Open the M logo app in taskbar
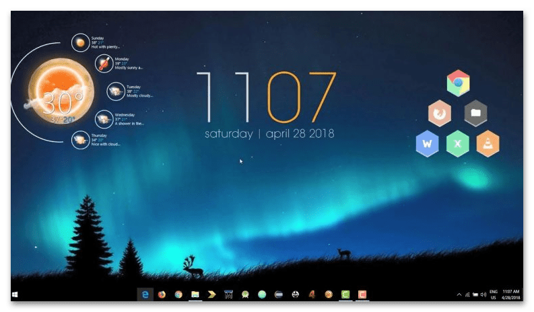Image resolution: width=534 pixels, height=312 pixels. click(x=228, y=295)
